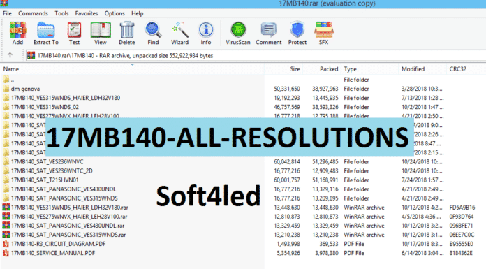Click modified date 6/14/2018 3:04

422,253
